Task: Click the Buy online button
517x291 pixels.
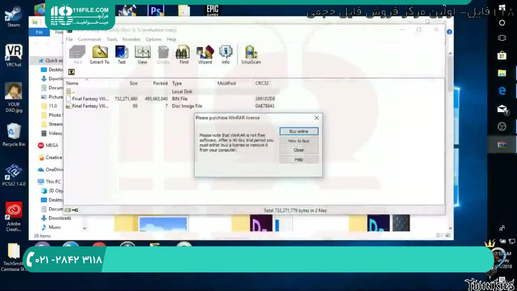Action: (298, 131)
